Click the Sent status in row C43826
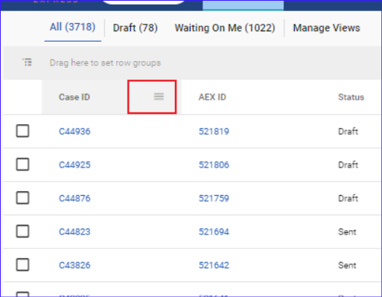The image size is (382, 297). pyautogui.click(x=347, y=265)
